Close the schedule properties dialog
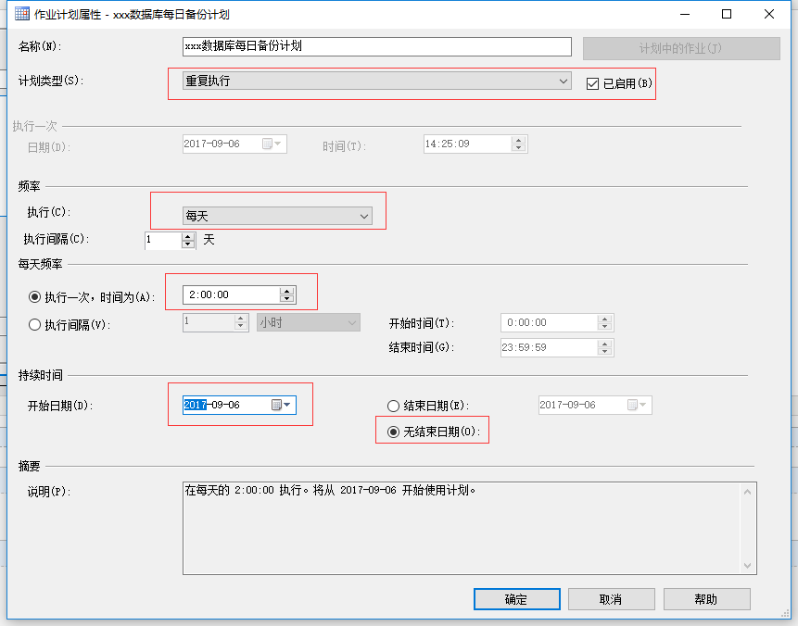Image resolution: width=798 pixels, height=626 pixels. (x=769, y=14)
